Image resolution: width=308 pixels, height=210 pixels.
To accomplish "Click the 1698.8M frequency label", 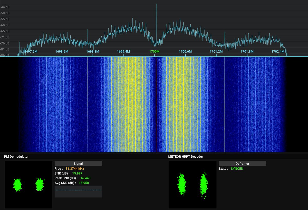I will pos(93,51).
